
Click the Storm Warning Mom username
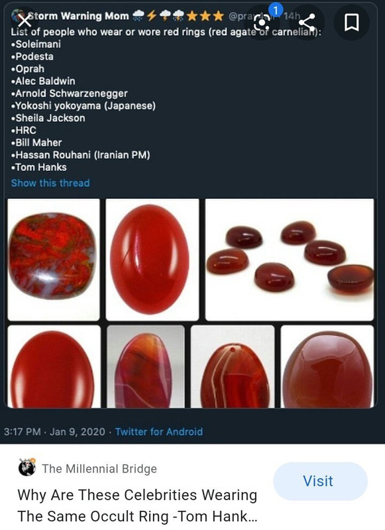(78, 16)
